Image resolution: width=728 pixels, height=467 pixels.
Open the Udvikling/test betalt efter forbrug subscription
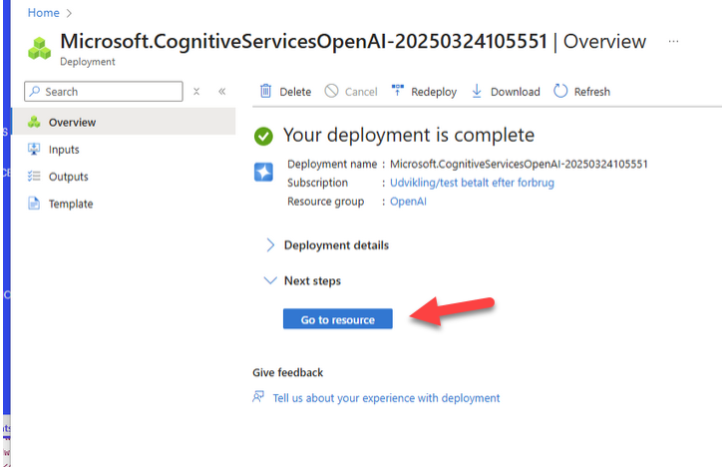(x=472, y=183)
